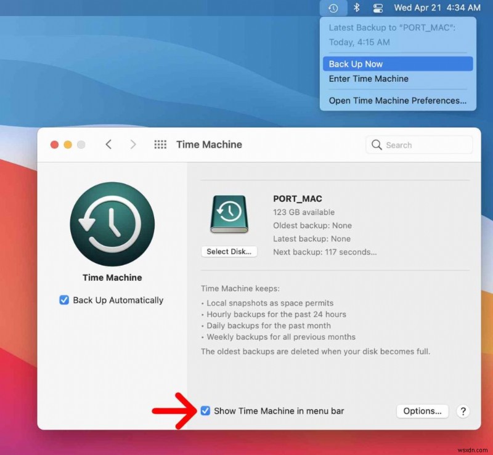The image size is (493, 455).
Task: Select the PORT_MAC backup disk icon
Action: [229, 215]
